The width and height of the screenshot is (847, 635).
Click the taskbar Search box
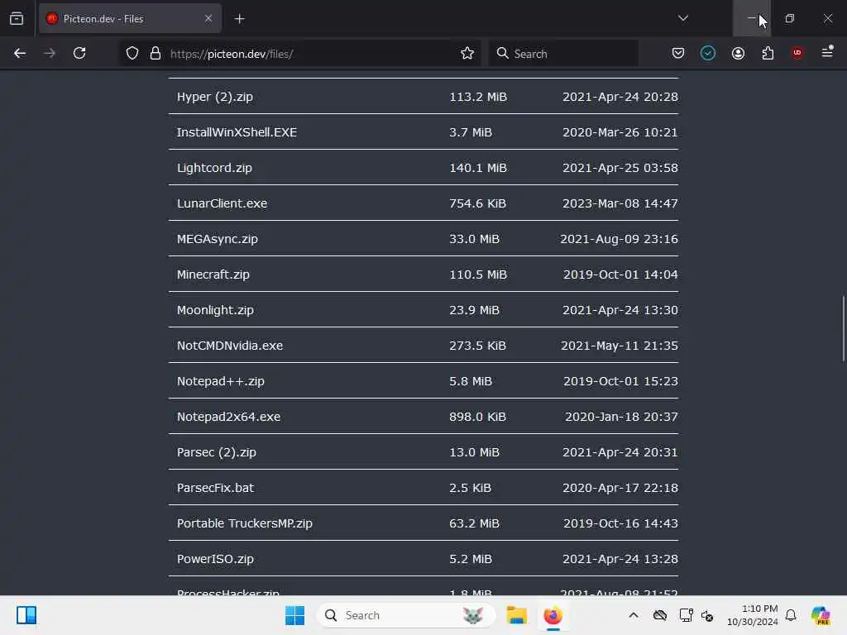(405, 615)
